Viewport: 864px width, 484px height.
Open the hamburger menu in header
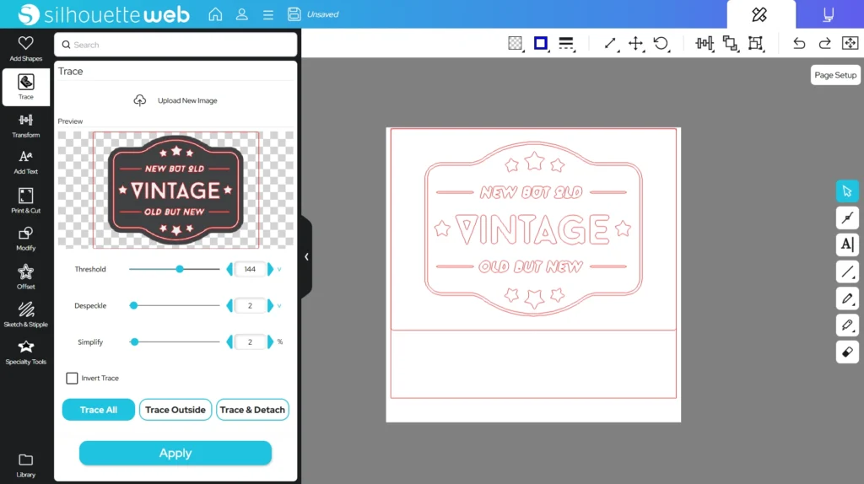click(267, 14)
